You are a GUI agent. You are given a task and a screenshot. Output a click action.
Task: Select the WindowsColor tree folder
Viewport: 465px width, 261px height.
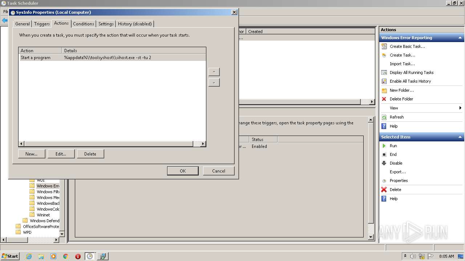coord(48,209)
